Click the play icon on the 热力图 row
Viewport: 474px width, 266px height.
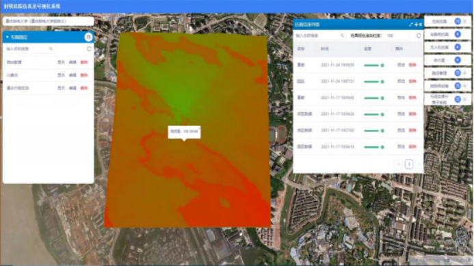point(458,60)
